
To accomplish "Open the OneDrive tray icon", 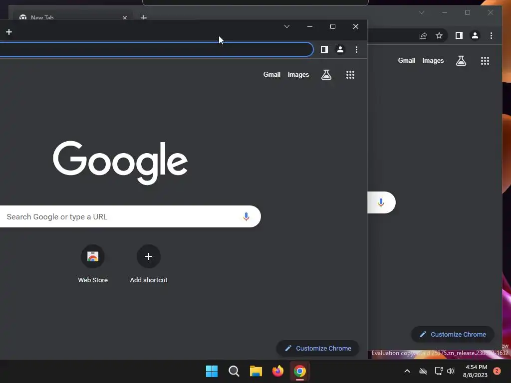I will [423, 371].
